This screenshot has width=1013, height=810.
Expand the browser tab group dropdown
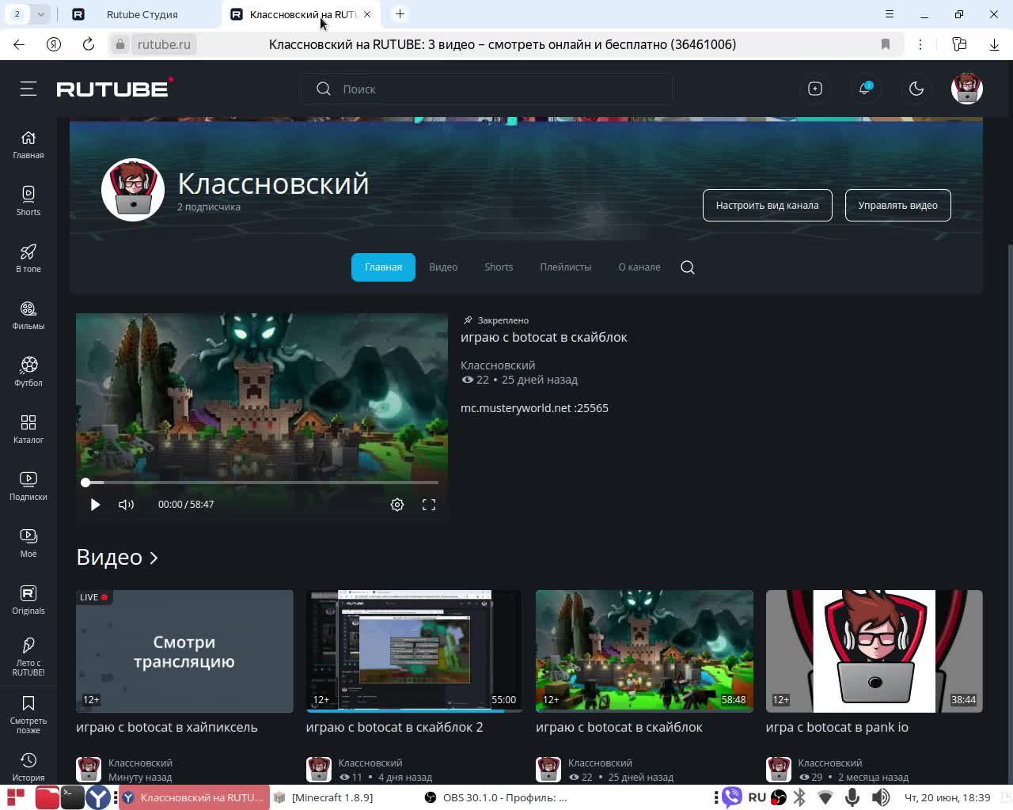[x=40, y=14]
